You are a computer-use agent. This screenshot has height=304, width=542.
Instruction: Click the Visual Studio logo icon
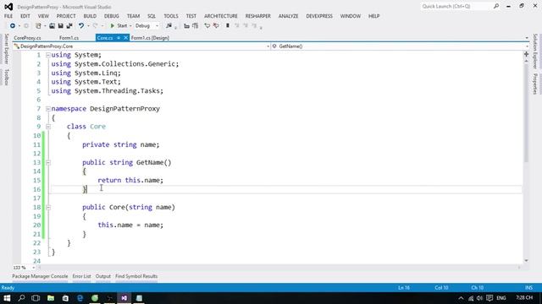[8, 7]
